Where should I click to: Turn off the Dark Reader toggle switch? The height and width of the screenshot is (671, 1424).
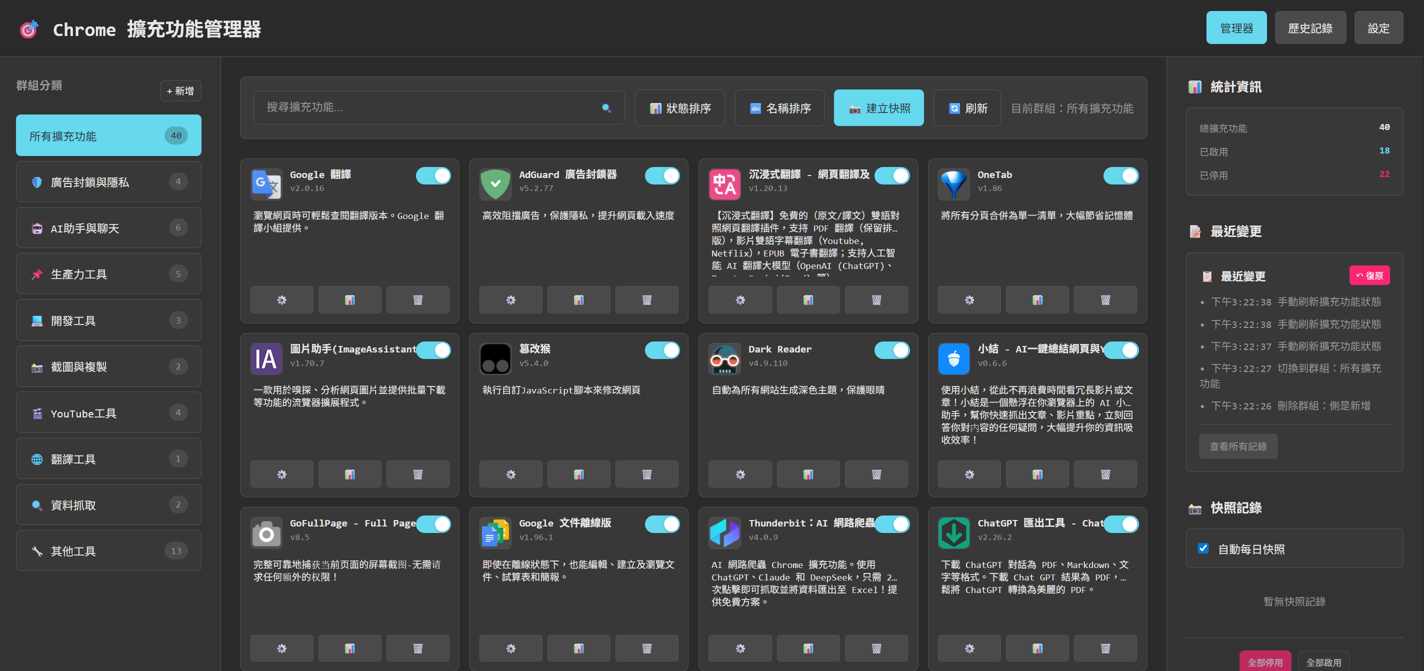[891, 350]
